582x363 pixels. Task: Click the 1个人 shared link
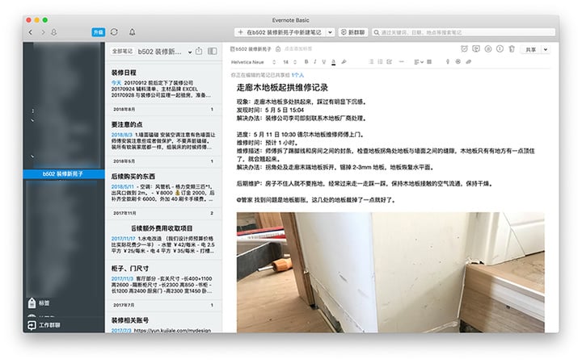point(297,75)
